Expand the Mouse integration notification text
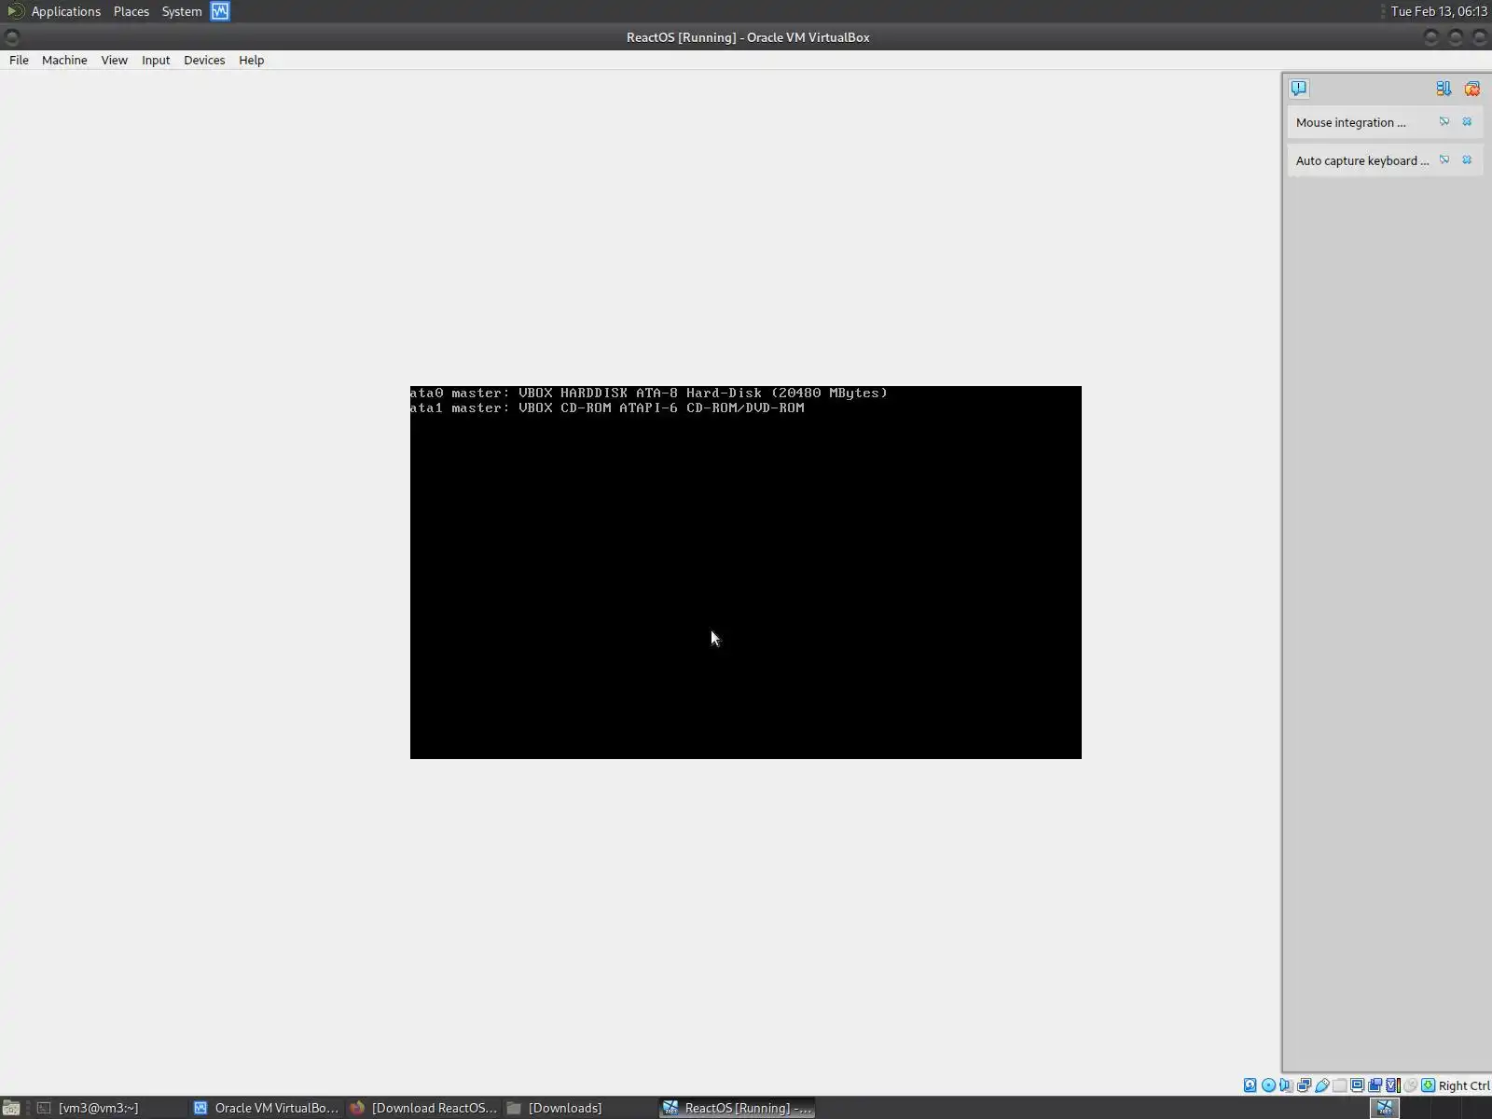 1350,122
